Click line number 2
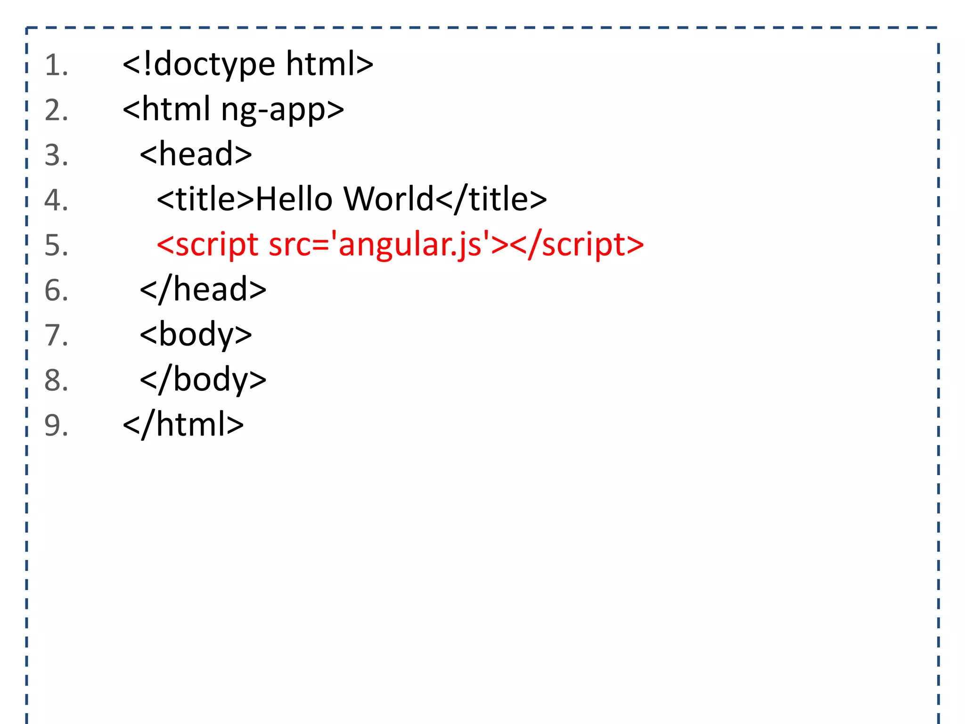 [56, 110]
